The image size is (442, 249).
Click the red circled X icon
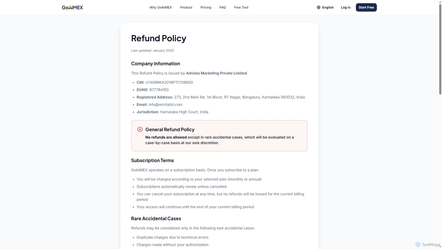click(140, 129)
